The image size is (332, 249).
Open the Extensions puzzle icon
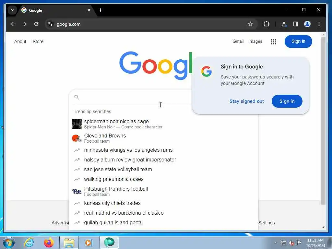coord(267,24)
